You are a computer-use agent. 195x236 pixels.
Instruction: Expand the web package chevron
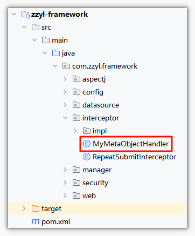click(65, 195)
